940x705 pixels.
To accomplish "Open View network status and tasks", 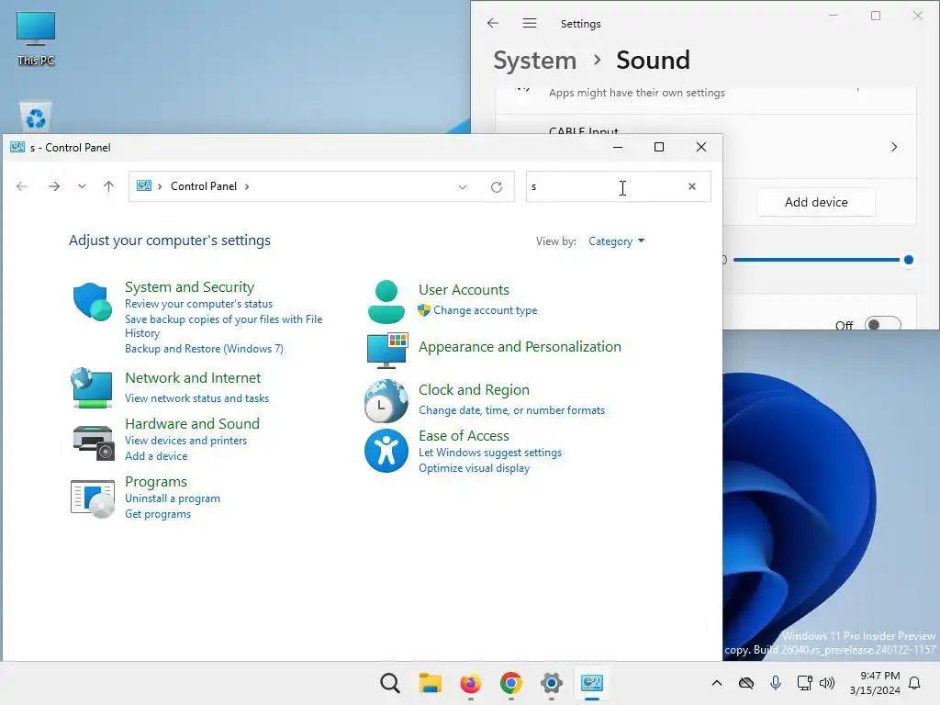I will click(196, 398).
